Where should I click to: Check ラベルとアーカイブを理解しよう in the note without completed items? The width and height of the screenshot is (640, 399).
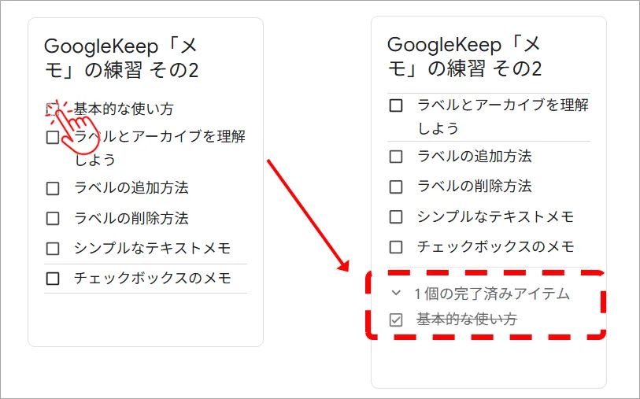click(x=53, y=138)
